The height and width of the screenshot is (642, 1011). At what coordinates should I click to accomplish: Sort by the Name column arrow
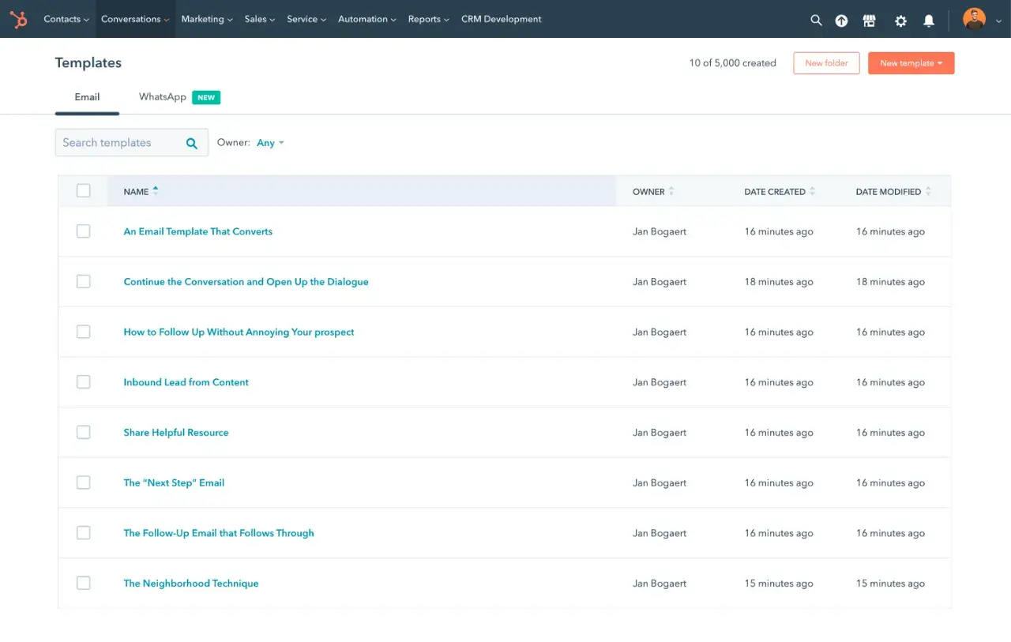[x=156, y=190]
